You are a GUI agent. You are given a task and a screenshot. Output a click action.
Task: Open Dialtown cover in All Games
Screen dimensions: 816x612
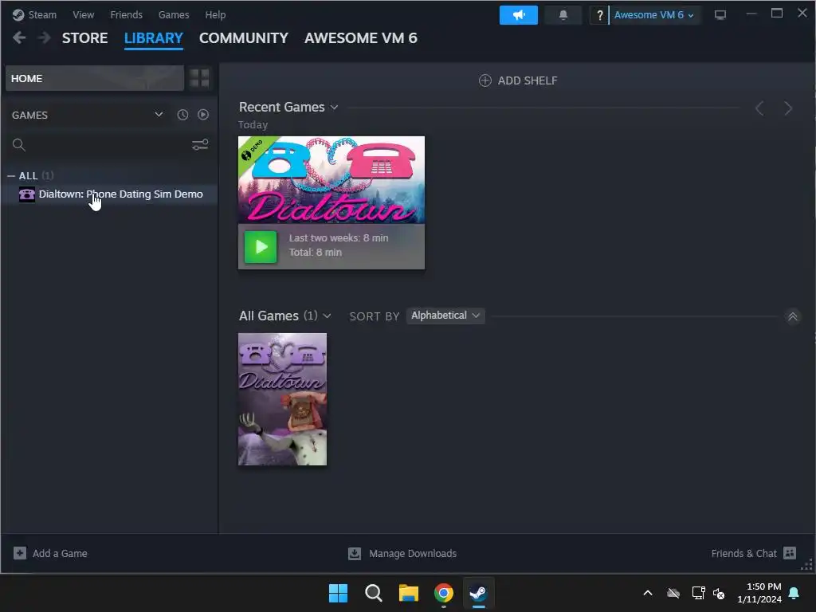click(x=283, y=399)
